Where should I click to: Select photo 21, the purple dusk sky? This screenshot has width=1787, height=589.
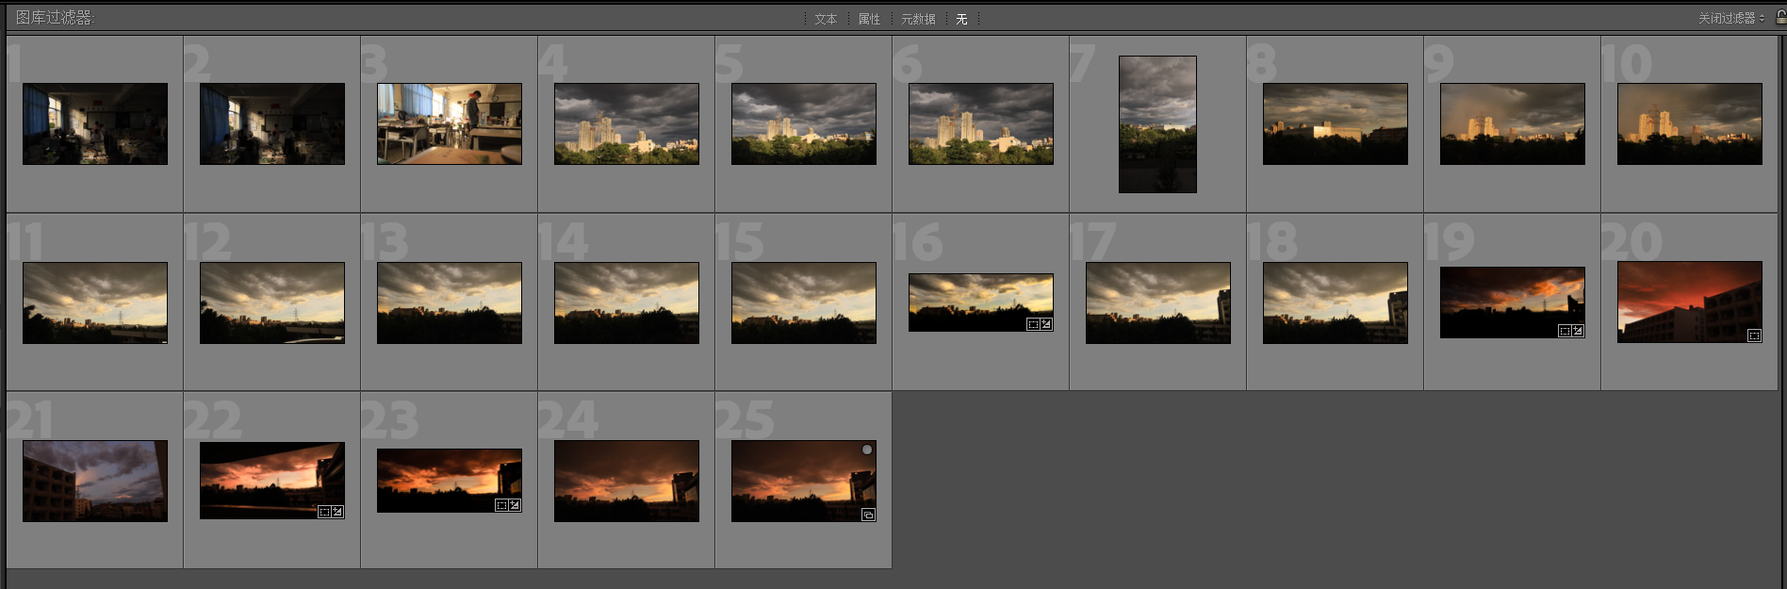click(95, 481)
